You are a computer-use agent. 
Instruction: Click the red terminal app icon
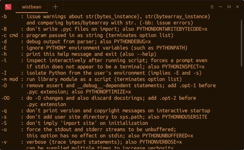tap(8, 7)
